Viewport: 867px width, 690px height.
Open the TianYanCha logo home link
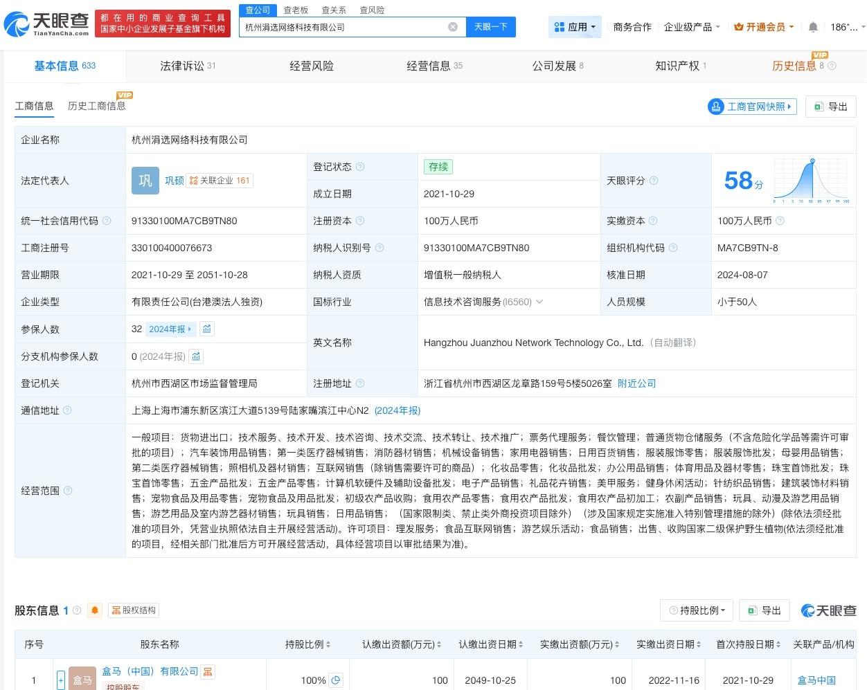coord(46,24)
